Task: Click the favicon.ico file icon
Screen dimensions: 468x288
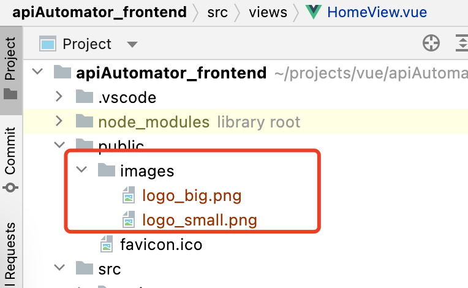Action: 107,244
